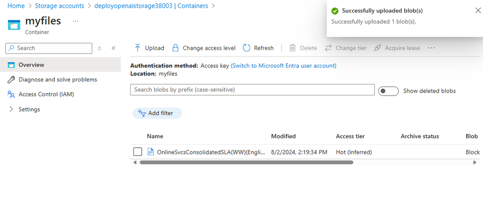Viewport: 483px width, 205px height.
Task: Click the magnifier icon in sidebar search
Action: pos(12,48)
